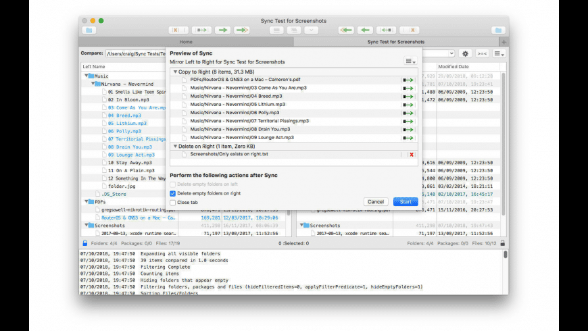Image resolution: width=588 pixels, height=331 pixels.
Task: Click the green copy-right arrow toolbar button
Action: (x=222, y=30)
